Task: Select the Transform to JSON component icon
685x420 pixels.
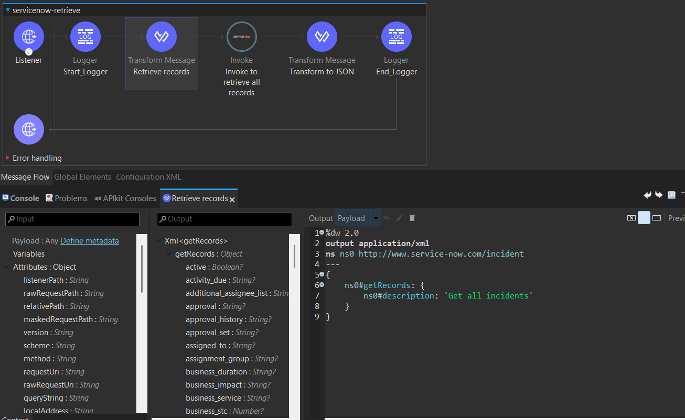Action: [322, 37]
